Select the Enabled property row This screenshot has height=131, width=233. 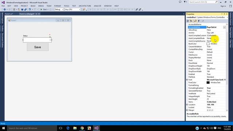click(x=207, y=74)
